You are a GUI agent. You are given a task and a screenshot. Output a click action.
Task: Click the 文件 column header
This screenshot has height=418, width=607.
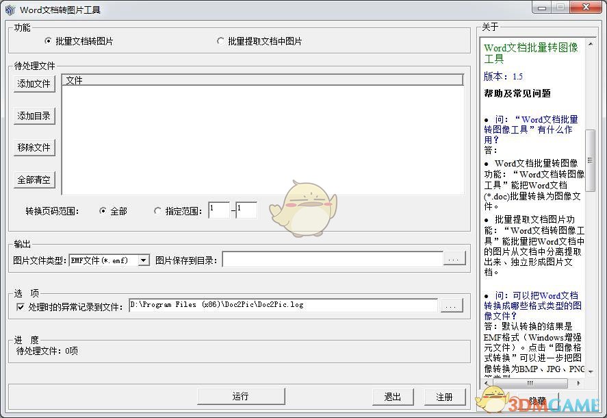click(263, 80)
